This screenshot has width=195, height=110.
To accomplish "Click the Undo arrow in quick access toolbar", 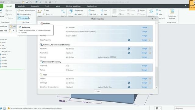I will (50, 2).
